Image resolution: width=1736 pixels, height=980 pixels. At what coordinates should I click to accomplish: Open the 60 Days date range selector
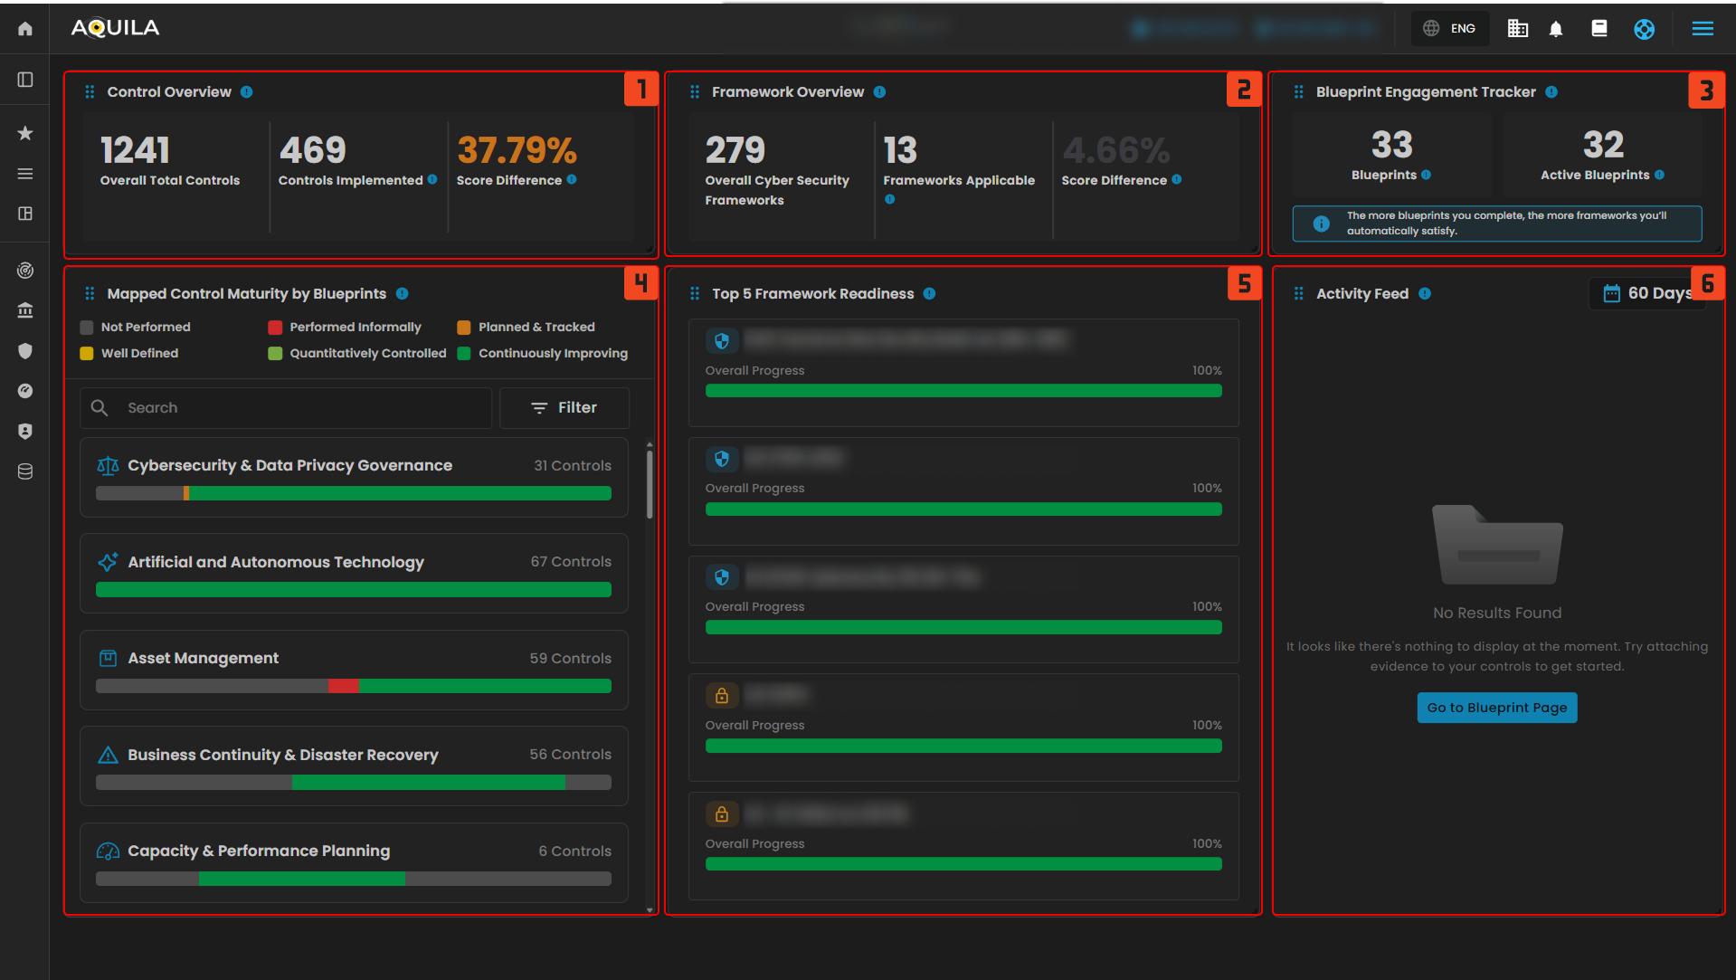coord(1646,293)
